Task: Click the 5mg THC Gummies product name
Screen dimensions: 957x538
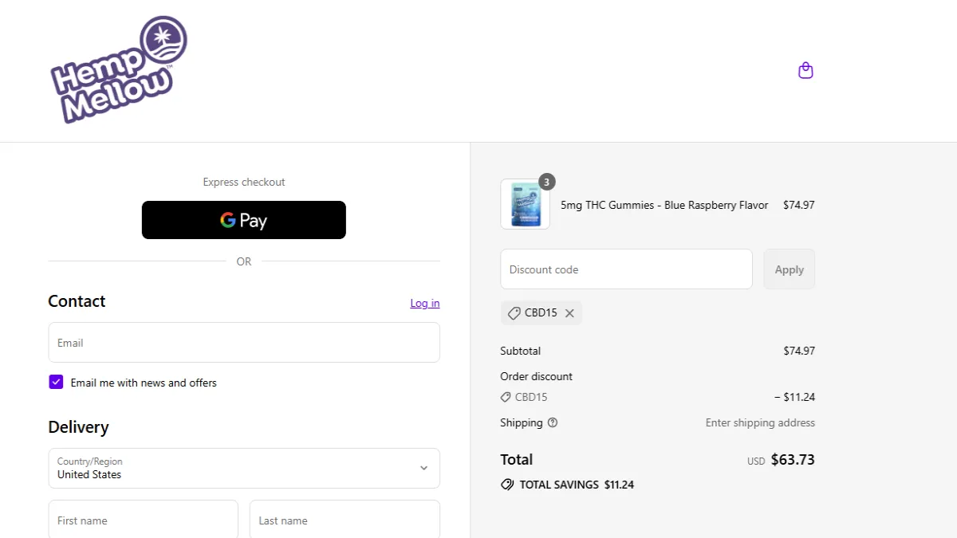Action: pos(664,205)
